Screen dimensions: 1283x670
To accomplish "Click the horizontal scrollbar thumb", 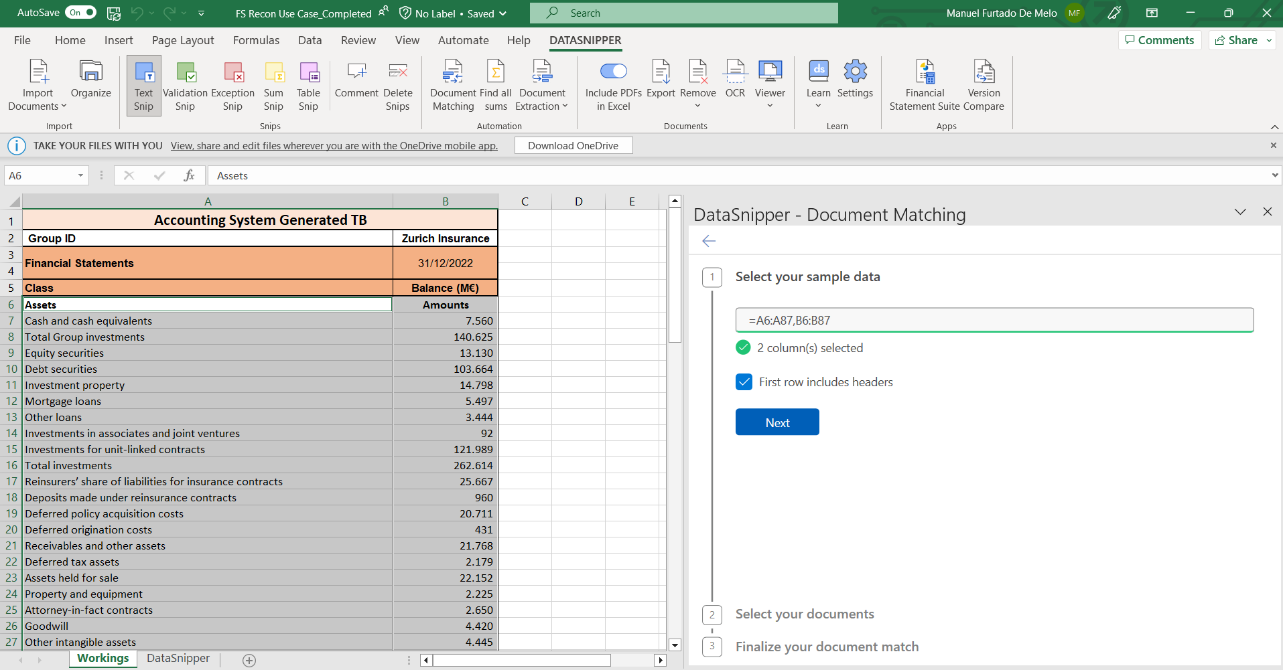I will tap(521, 660).
